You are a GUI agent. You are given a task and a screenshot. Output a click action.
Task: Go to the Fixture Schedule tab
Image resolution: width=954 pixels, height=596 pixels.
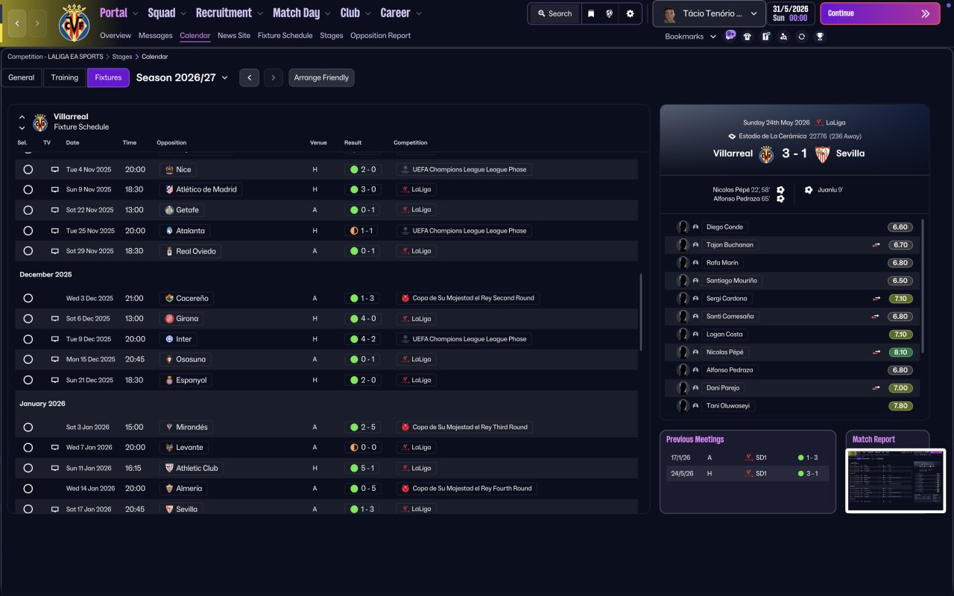click(x=285, y=36)
